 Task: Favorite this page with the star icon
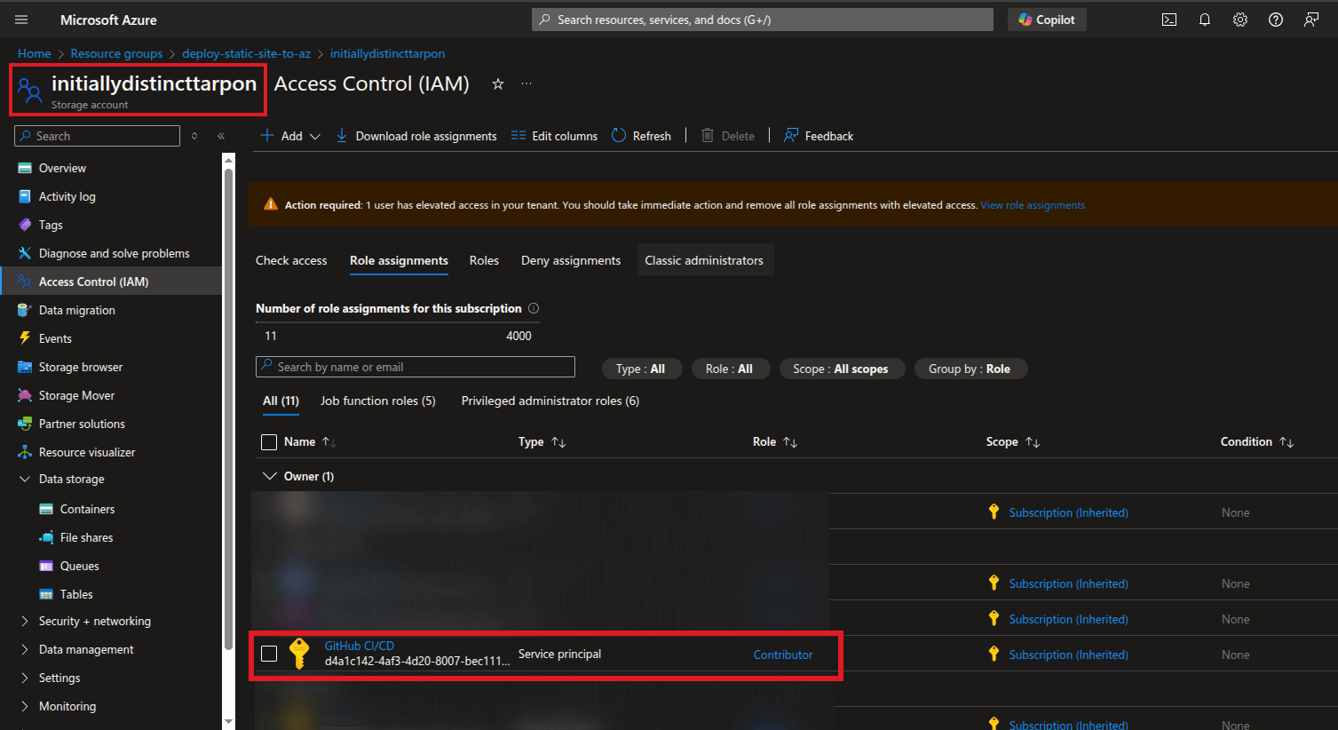pyautogui.click(x=498, y=83)
